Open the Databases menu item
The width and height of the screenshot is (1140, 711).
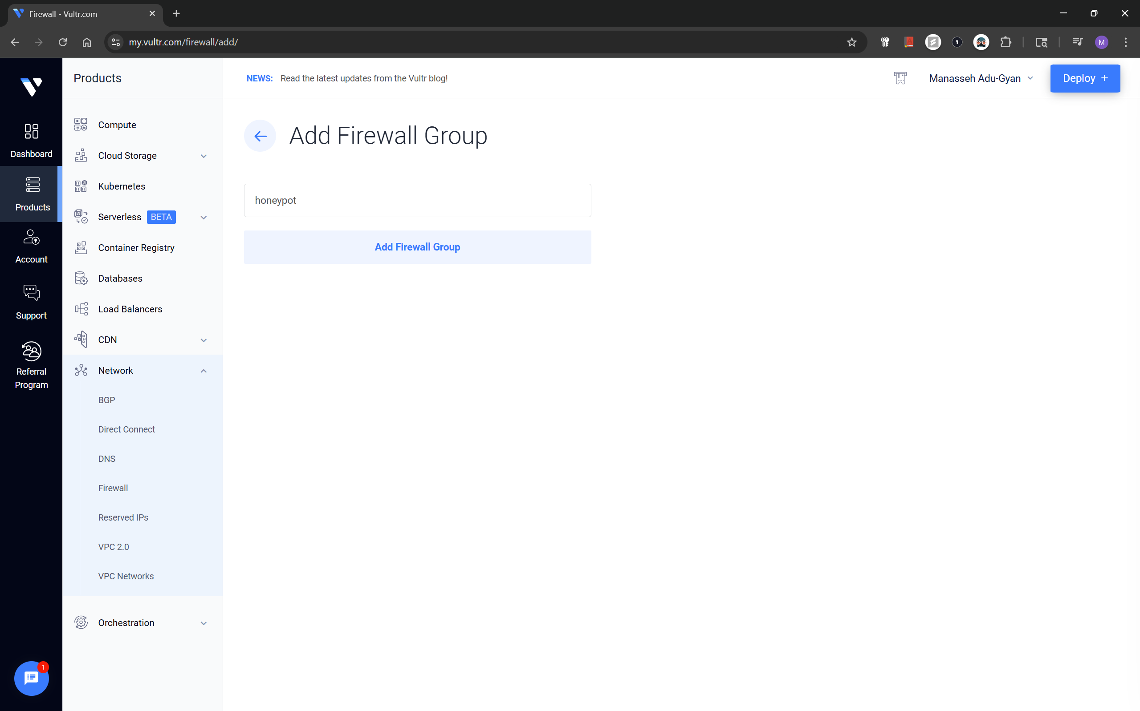[x=120, y=279]
